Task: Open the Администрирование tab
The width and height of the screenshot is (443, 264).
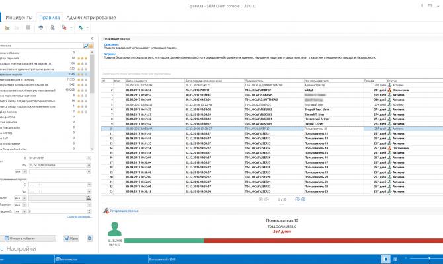Action: click(x=91, y=17)
